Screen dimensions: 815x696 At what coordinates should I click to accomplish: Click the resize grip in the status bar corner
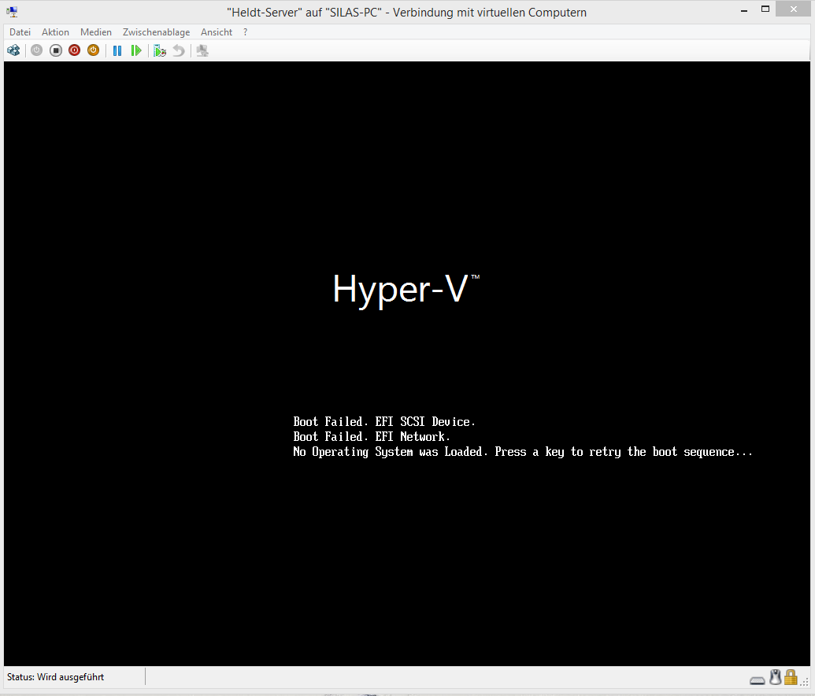[805, 680]
